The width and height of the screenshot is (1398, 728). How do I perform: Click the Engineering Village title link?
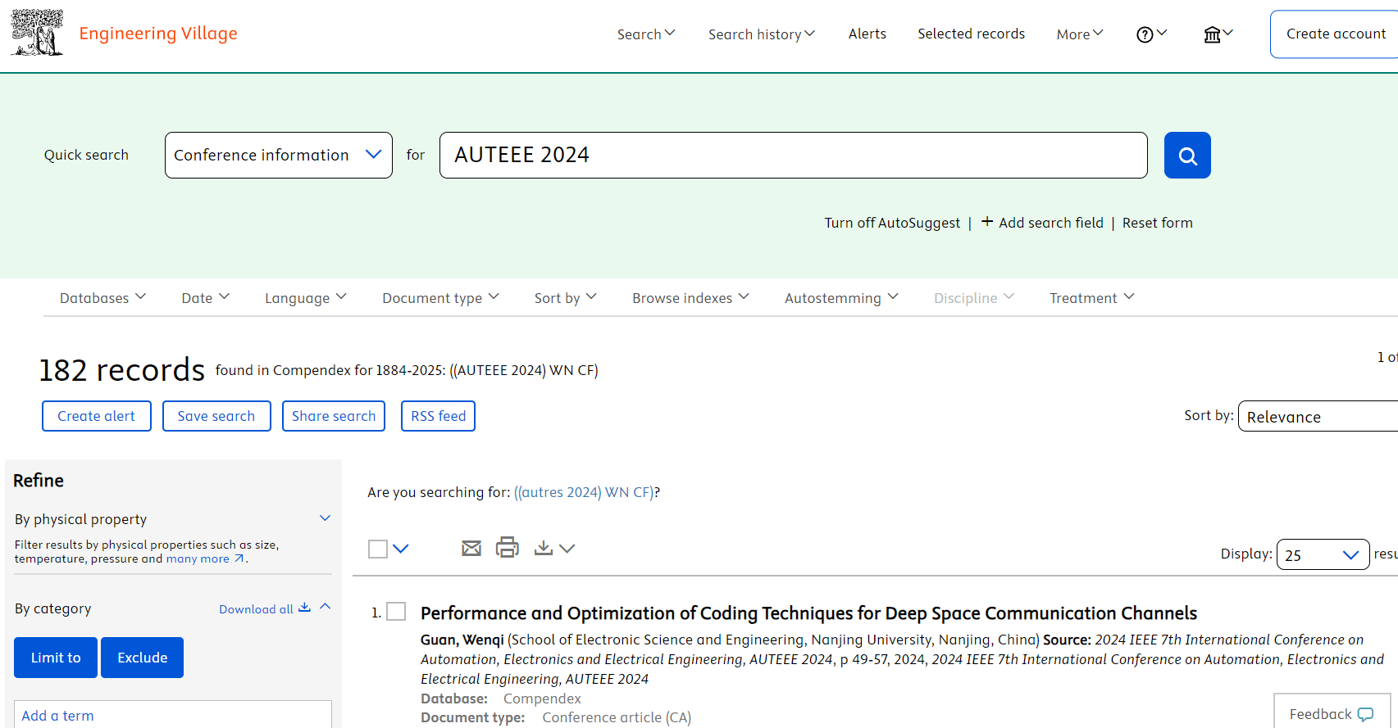click(158, 34)
